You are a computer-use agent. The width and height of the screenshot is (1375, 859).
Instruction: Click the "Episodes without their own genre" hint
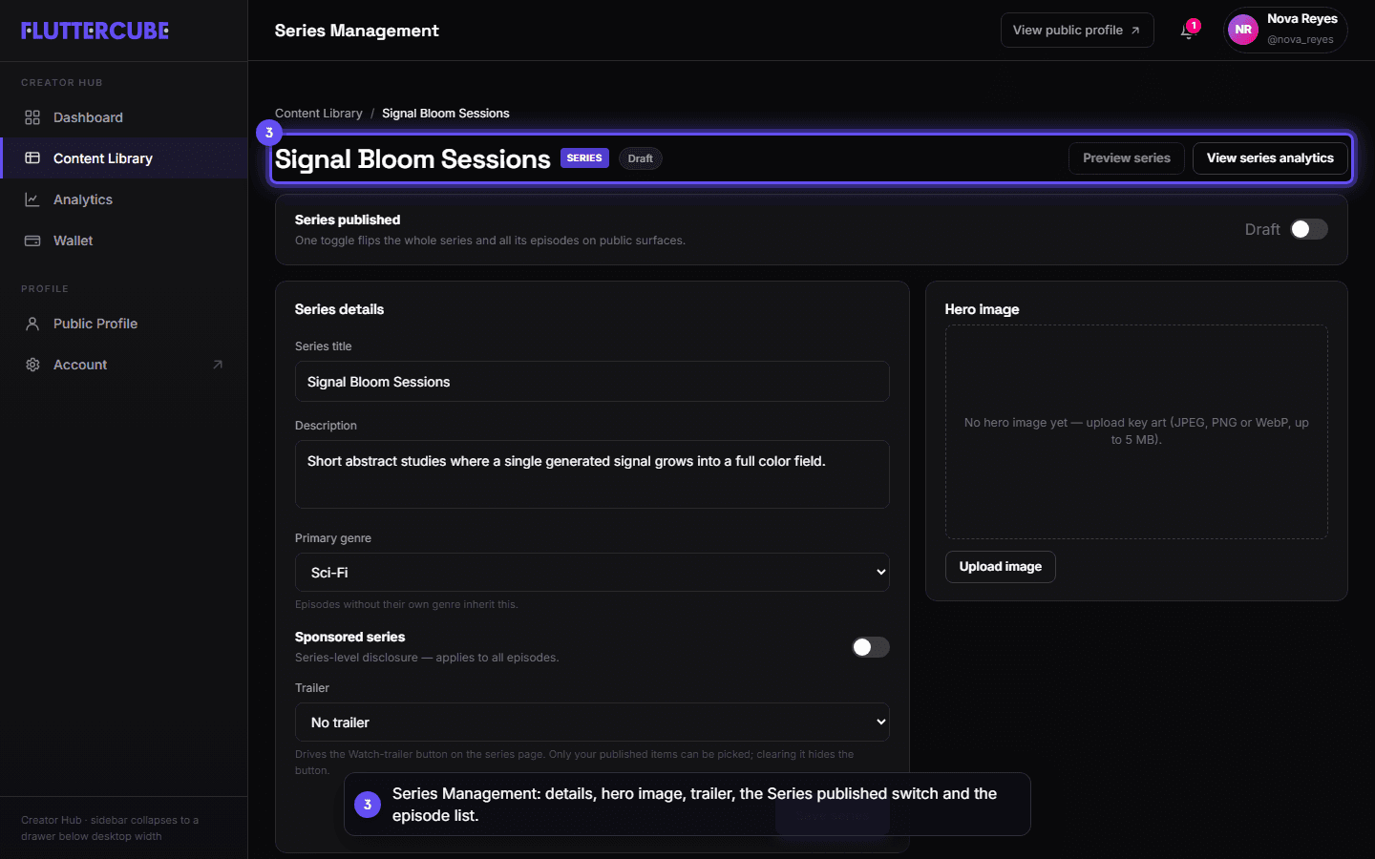(x=406, y=604)
